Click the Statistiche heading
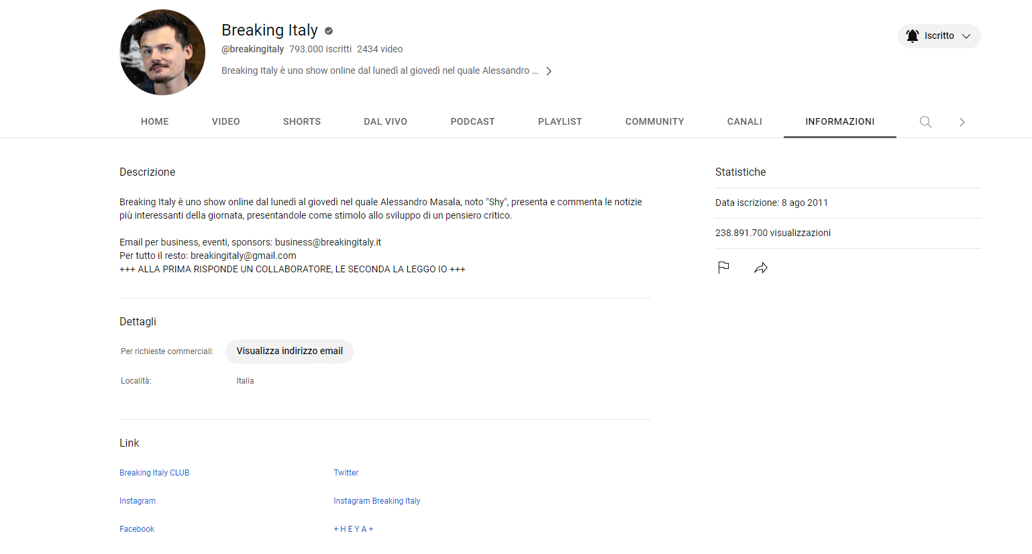 coord(741,172)
